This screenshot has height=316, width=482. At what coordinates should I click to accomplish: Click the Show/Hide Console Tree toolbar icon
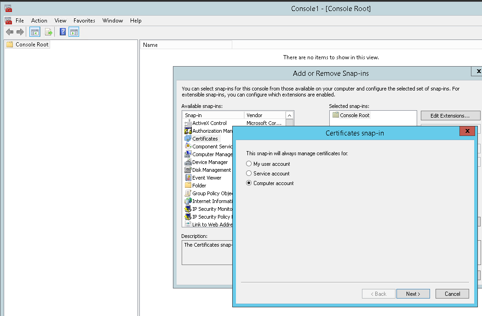coord(34,32)
